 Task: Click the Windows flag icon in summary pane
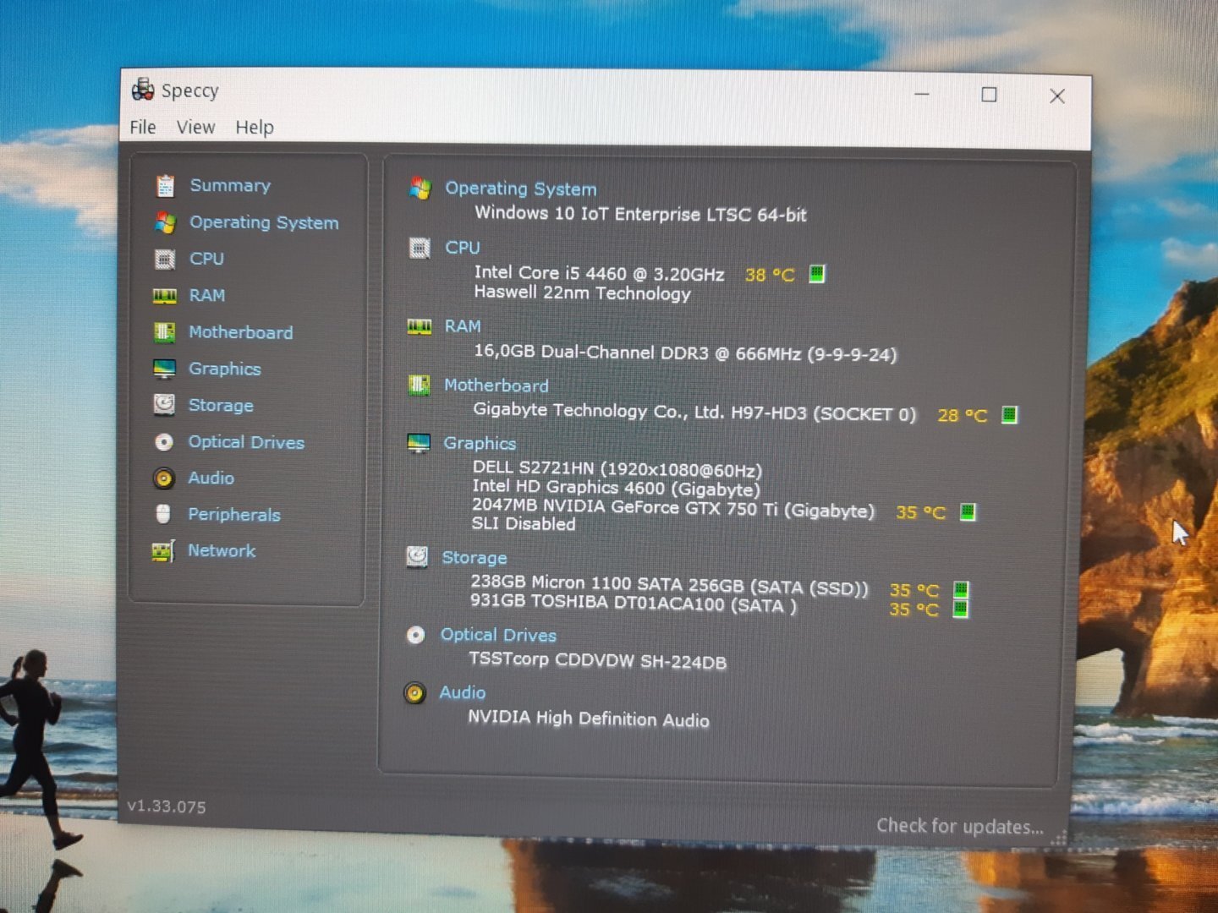[420, 188]
